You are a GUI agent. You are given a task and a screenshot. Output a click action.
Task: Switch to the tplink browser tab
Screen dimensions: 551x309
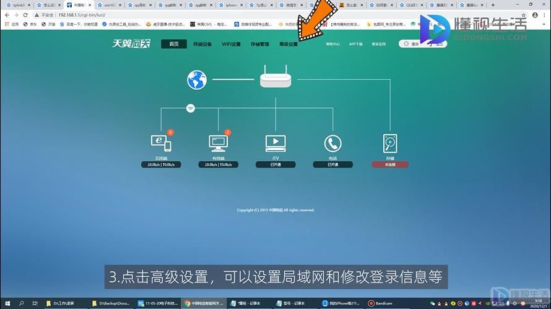(x=19, y=5)
